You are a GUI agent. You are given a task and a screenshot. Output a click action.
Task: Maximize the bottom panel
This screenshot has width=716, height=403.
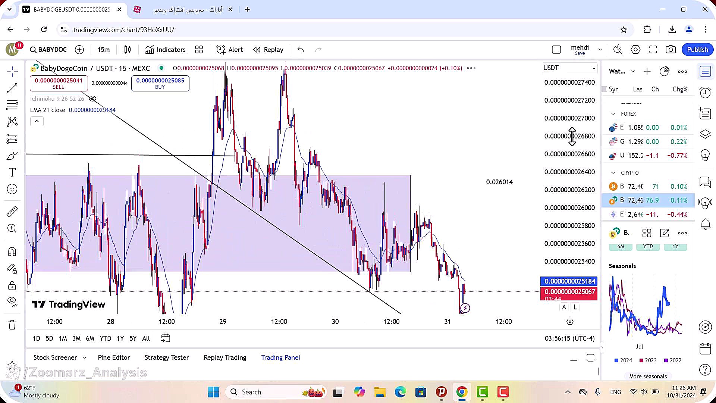pos(590,358)
